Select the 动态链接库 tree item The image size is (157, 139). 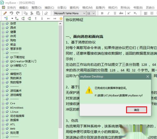[x=17, y=116]
